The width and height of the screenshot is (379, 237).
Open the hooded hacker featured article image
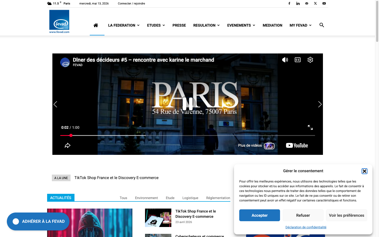90,223
